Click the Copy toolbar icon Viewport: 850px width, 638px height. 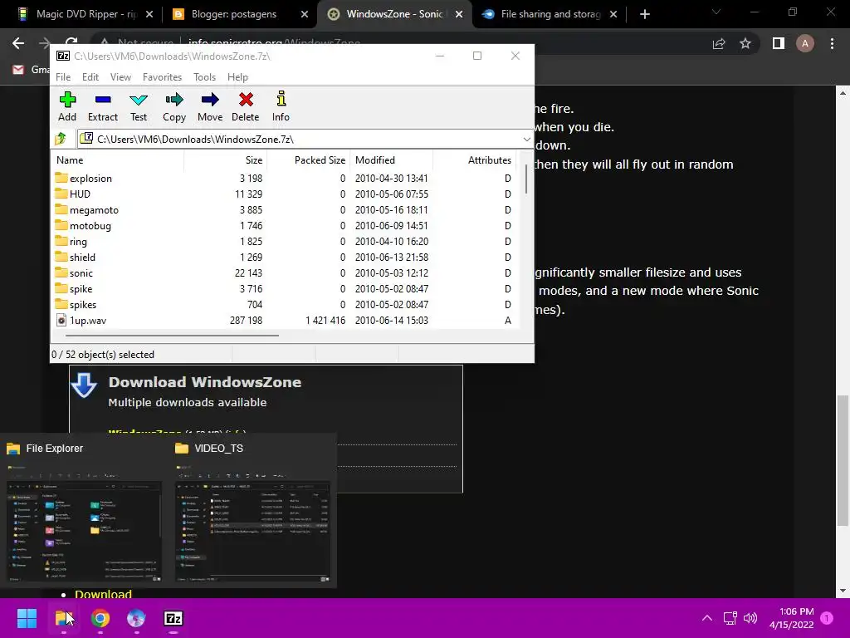coord(174,106)
